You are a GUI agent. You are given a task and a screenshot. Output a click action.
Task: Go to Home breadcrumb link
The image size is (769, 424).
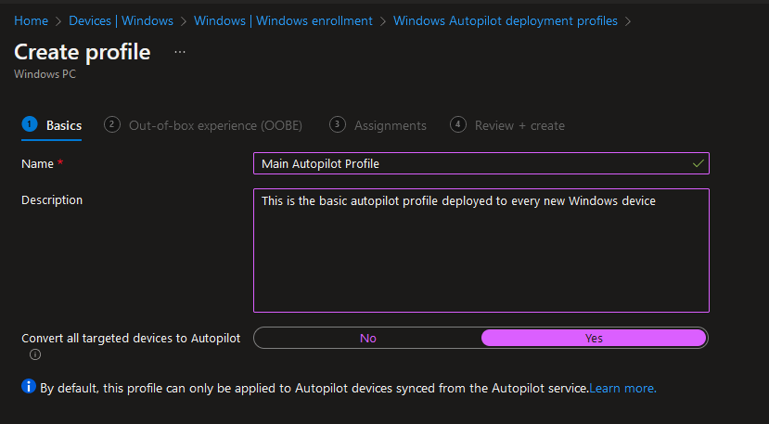coord(31,21)
